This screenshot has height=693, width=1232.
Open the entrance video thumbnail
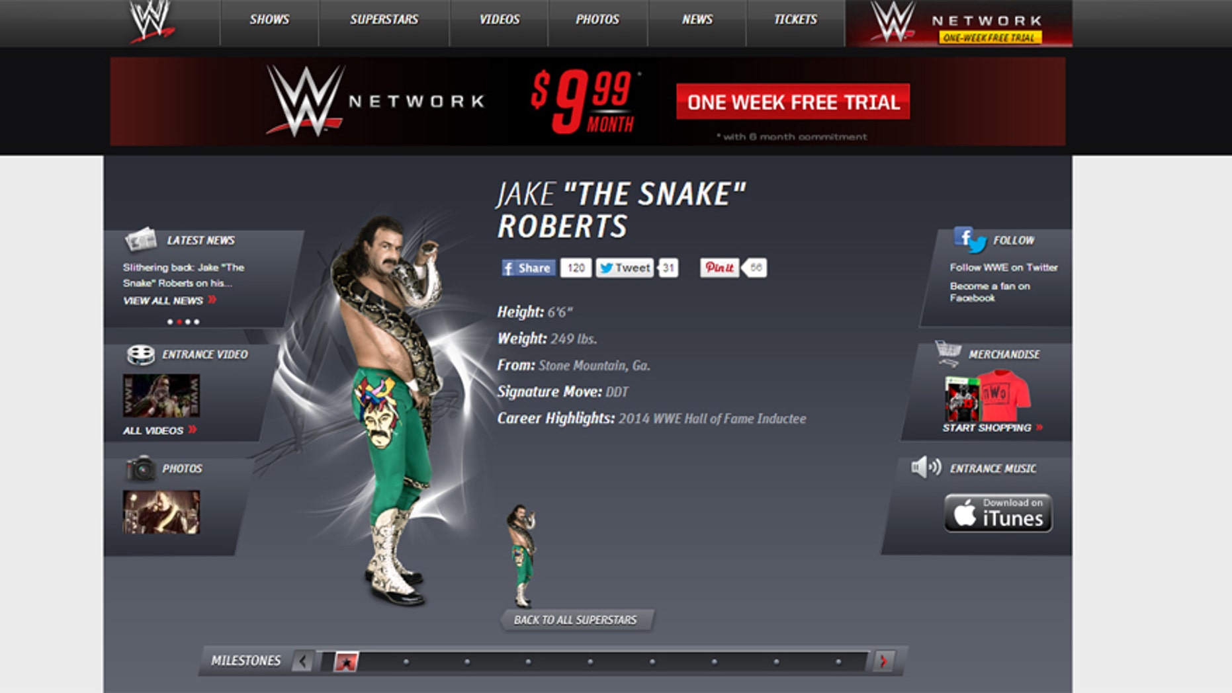161,395
